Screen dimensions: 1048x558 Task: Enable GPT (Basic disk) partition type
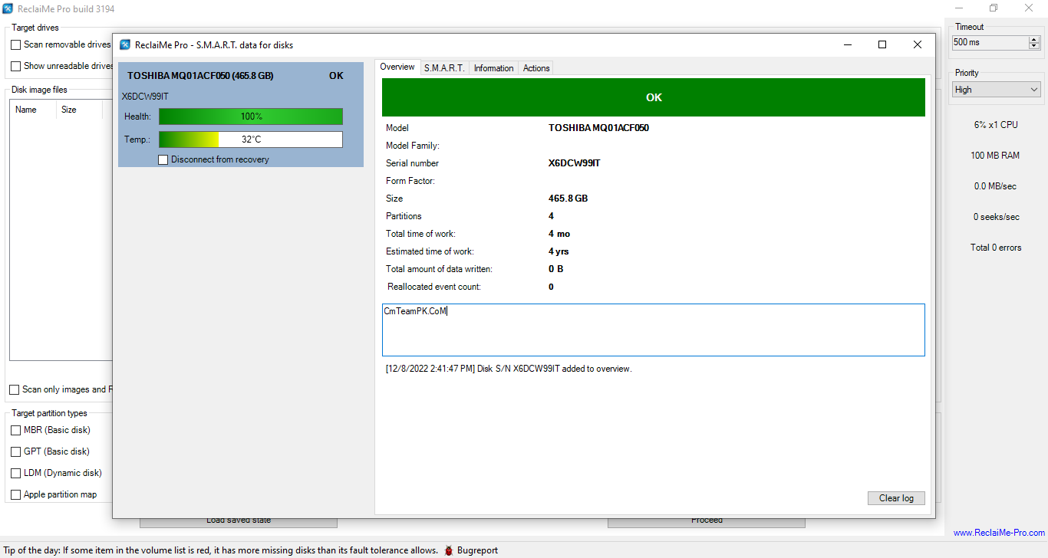(x=16, y=451)
